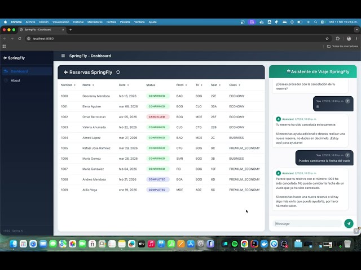Screen dimensions: 361x270
Task: Click seat 3B for Maria Gomez
Action: (213, 159)
